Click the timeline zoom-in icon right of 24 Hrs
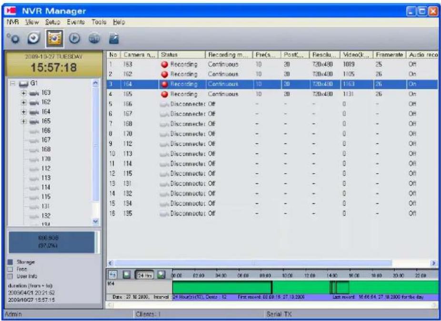The height and width of the screenshot is (321, 441). click(x=161, y=274)
